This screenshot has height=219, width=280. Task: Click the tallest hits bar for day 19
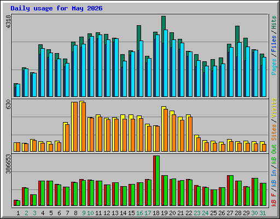(164, 23)
